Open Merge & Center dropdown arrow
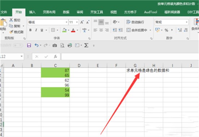 coord(150,30)
